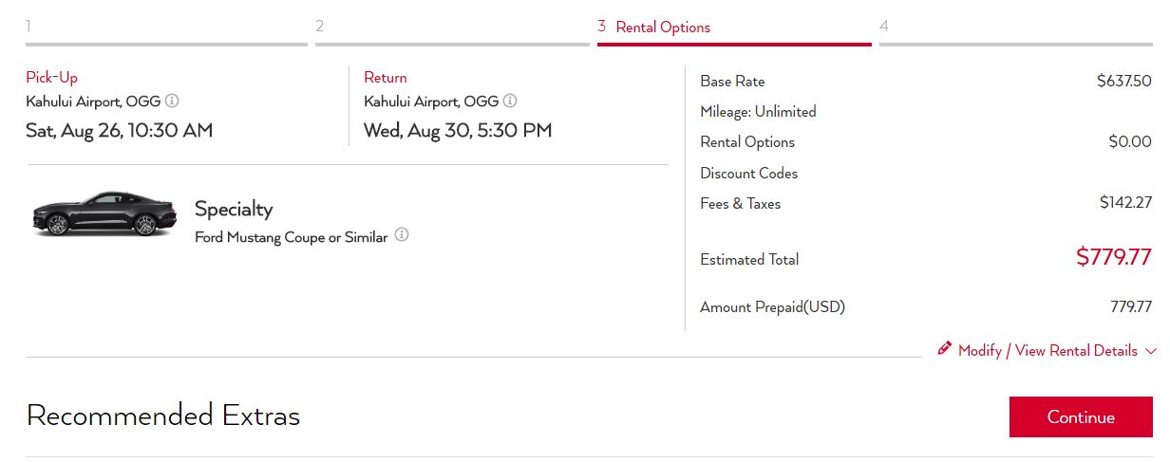Click the Discount Codes label
The height and width of the screenshot is (462, 1170).
[x=749, y=174]
